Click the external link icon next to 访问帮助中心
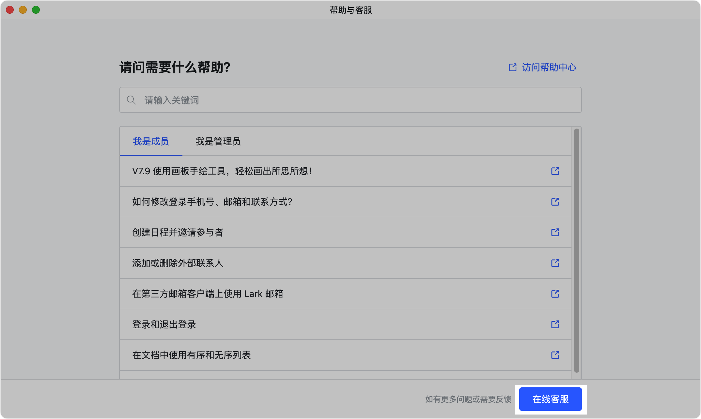The width and height of the screenshot is (701, 419). tap(513, 67)
